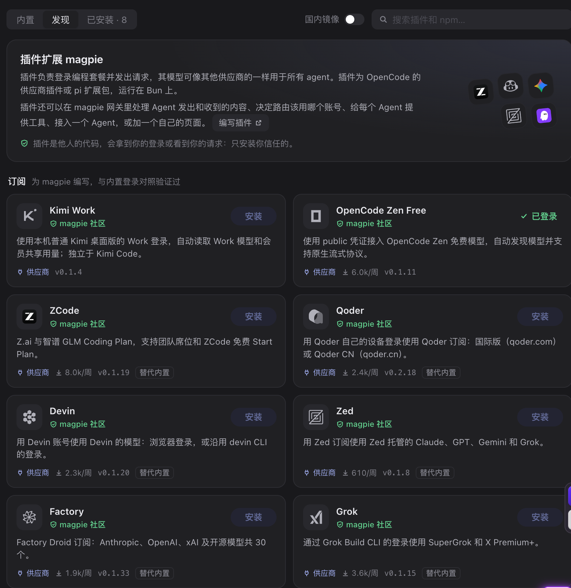Click the 供应商 label on Kimi Work card
This screenshot has height=588, width=571.
pos(33,272)
